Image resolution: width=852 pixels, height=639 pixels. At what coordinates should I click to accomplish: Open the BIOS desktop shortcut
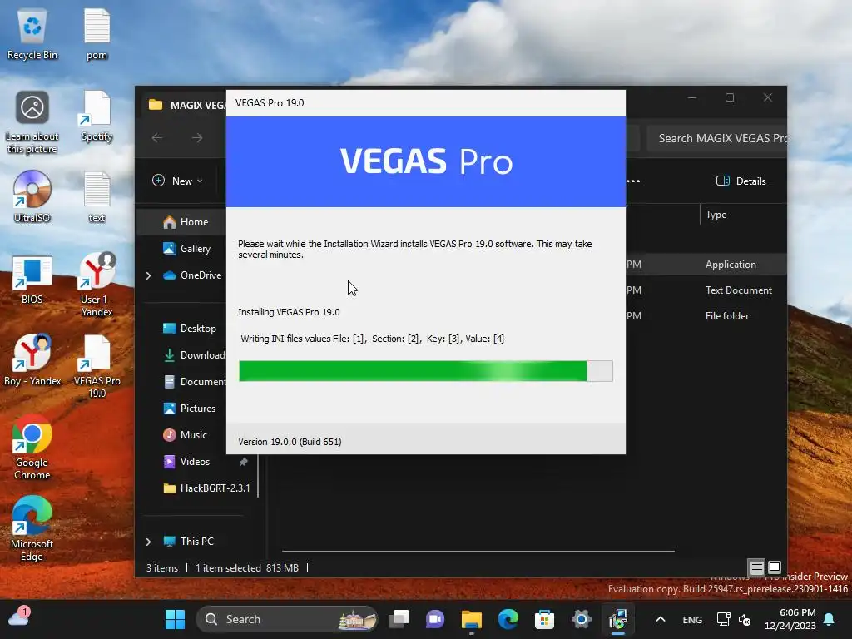point(32,280)
